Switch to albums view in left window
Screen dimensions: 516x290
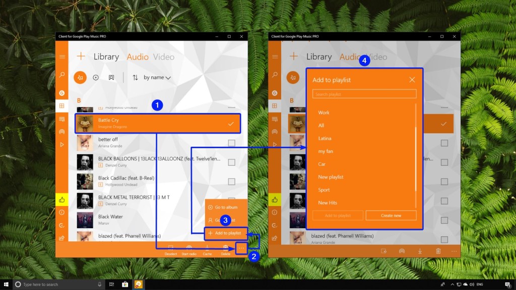[x=96, y=77]
